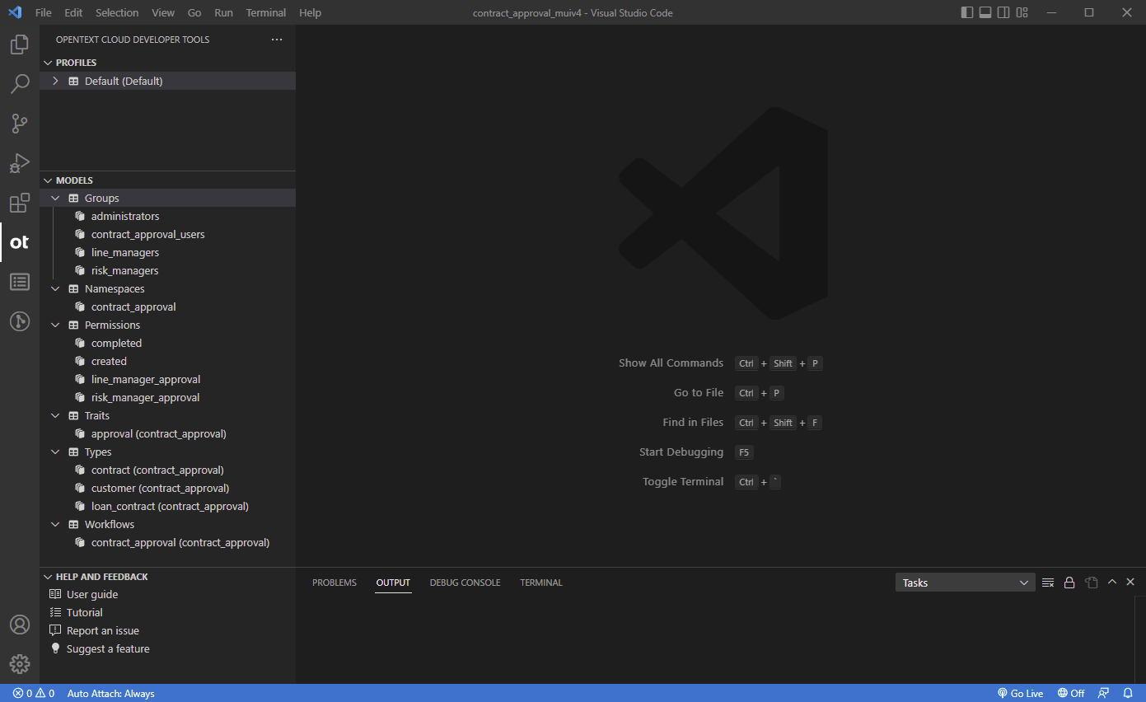
Task: Open the Git graph icon in activity bar
Action: pyautogui.click(x=20, y=321)
